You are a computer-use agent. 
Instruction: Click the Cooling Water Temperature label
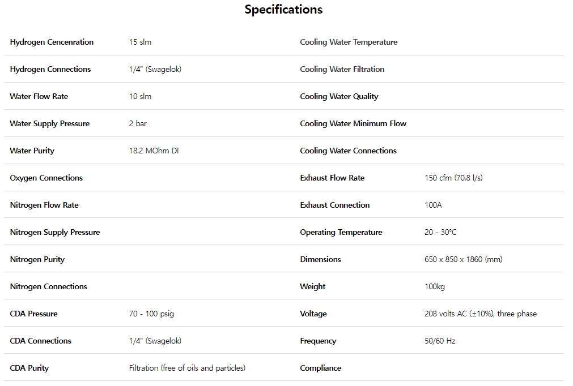click(x=349, y=42)
